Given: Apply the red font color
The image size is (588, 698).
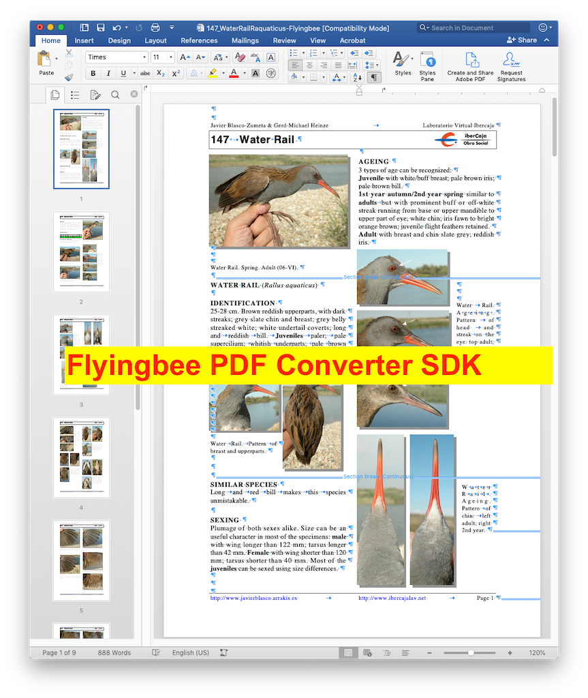Looking at the screenshot, I should click(x=234, y=74).
